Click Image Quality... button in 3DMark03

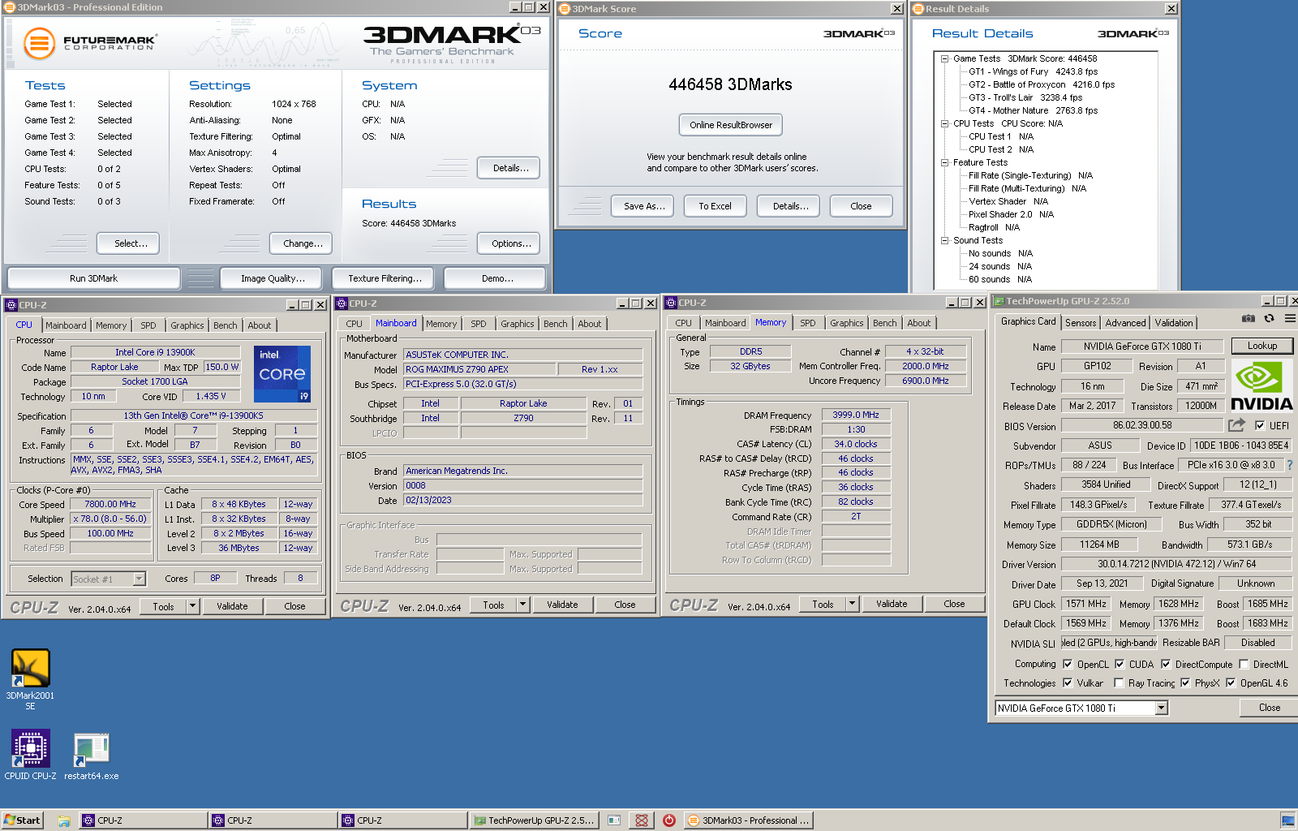(x=273, y=278)
